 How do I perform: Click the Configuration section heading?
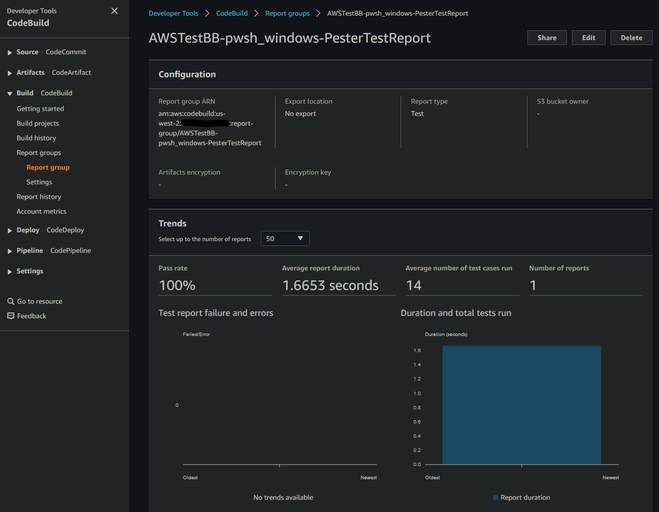tap(187, 74)
